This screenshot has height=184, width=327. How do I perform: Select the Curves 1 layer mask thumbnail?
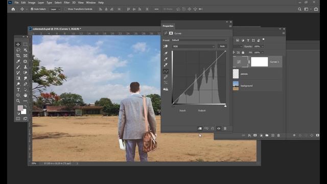260,62
